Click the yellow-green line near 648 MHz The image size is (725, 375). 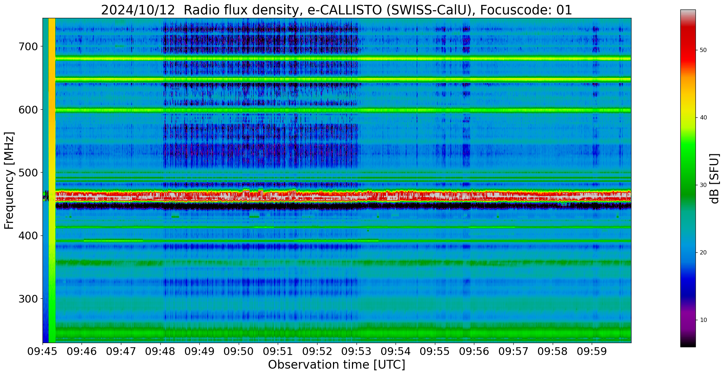click(343, 80)
